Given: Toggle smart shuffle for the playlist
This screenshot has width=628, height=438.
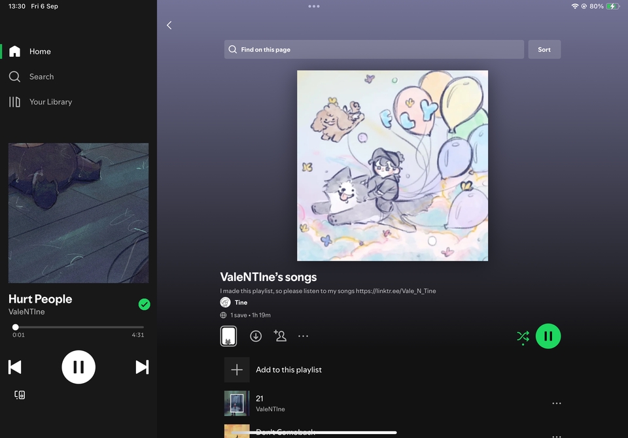Looking at the screenshot, I should click(523, 337).
